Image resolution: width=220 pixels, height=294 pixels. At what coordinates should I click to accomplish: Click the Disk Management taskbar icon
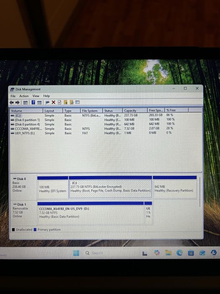[x=214, y=252]
